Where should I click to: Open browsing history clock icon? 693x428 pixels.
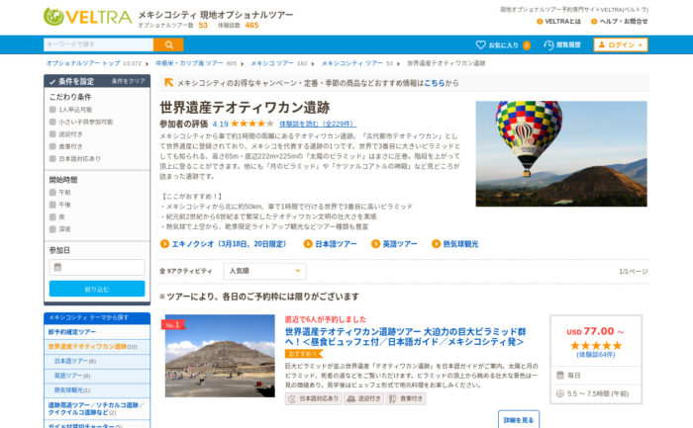click(548, 45)
